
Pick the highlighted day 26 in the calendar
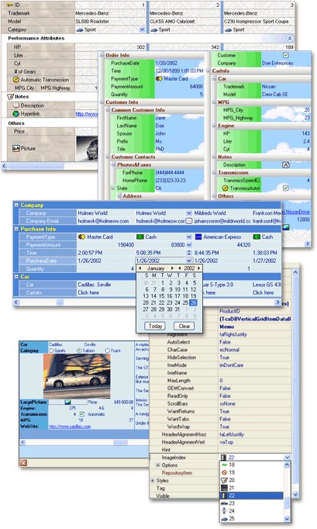(193, 303)
